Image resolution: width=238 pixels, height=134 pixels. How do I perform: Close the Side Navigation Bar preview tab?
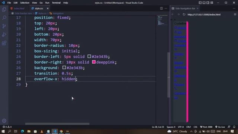click(197, 9)
